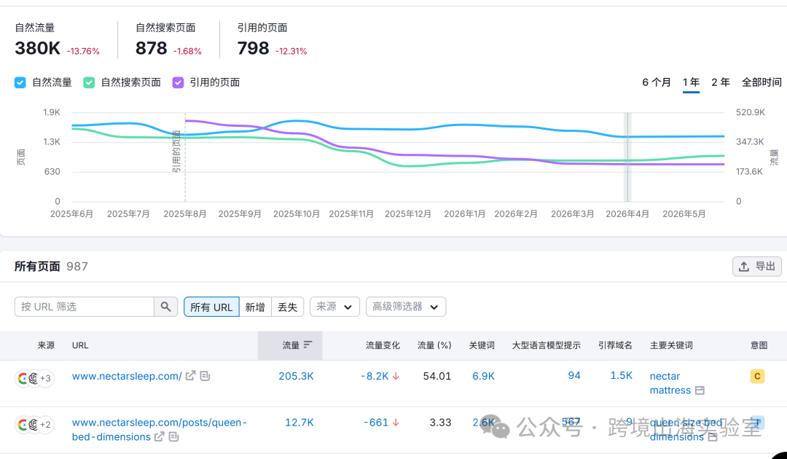Click Google source icon in nectarsleep.com/ row
The height and width of the screenshot is (459, 787).
coord(23,378)
